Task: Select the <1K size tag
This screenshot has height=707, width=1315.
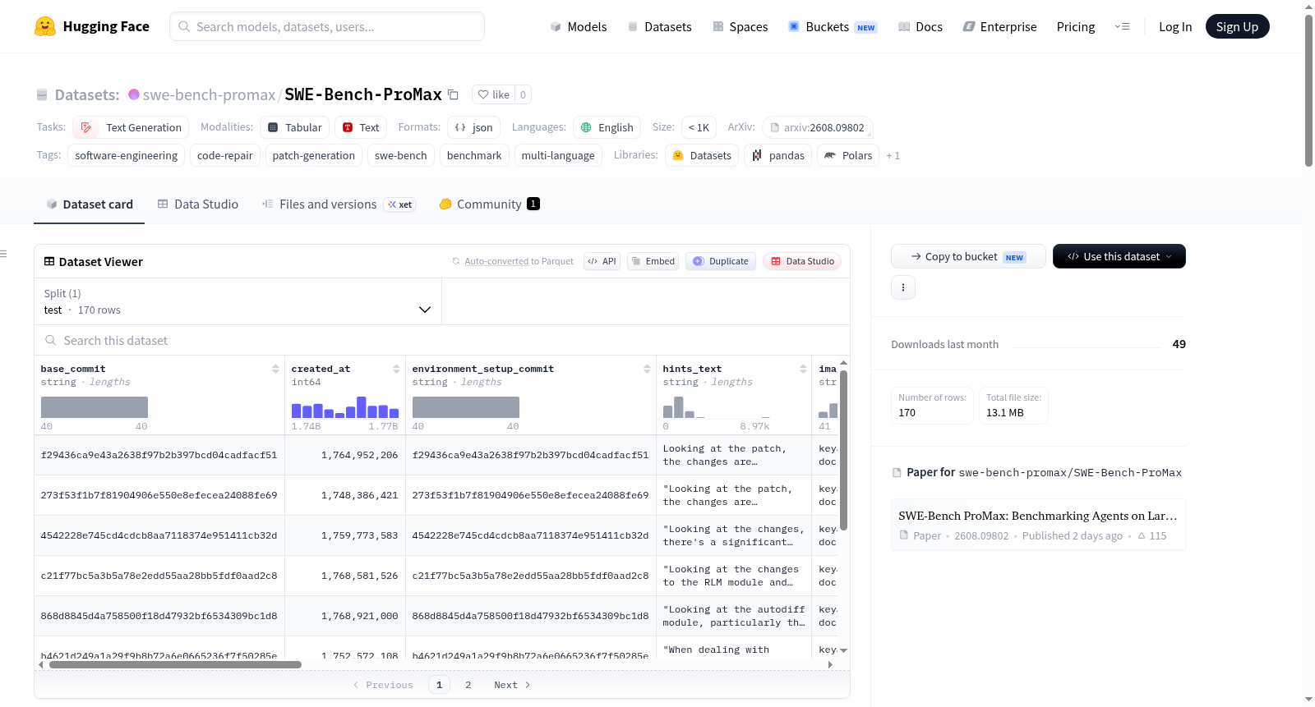Action: [699, 127]
